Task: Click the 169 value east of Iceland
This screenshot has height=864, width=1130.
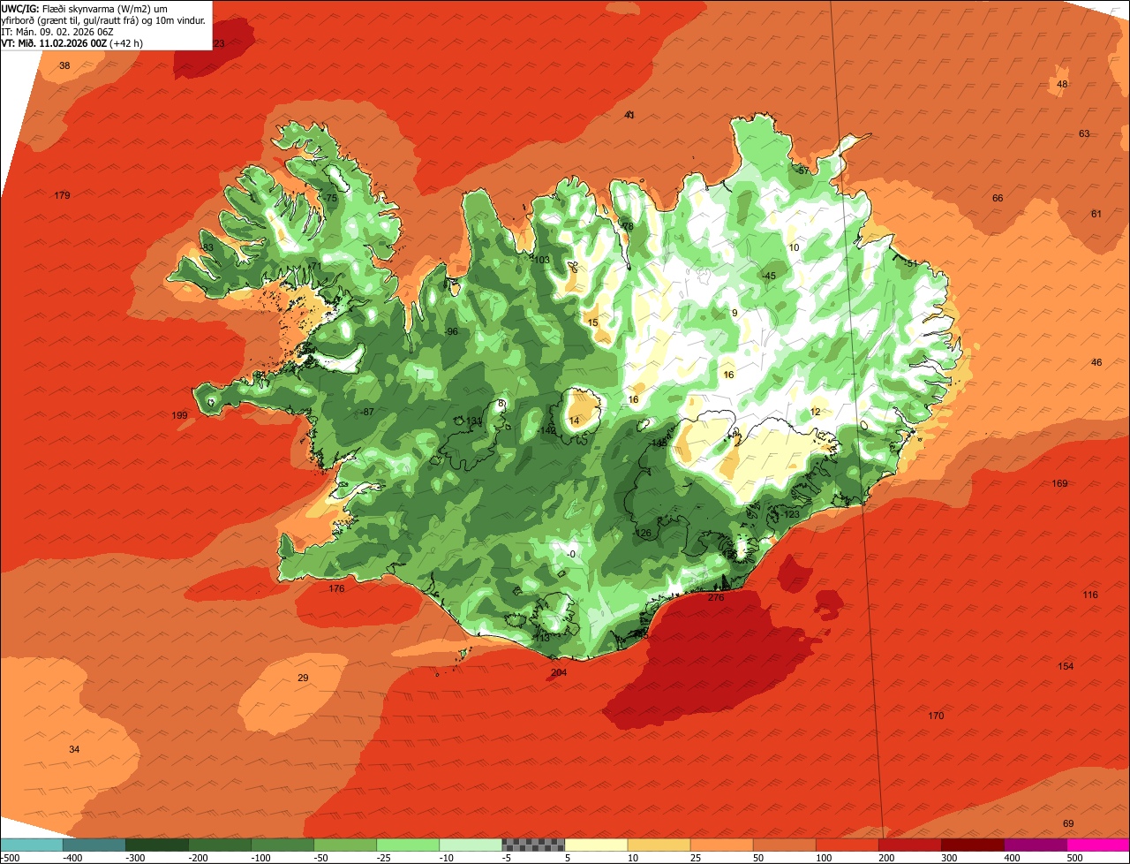Action: coord(1060,483)
